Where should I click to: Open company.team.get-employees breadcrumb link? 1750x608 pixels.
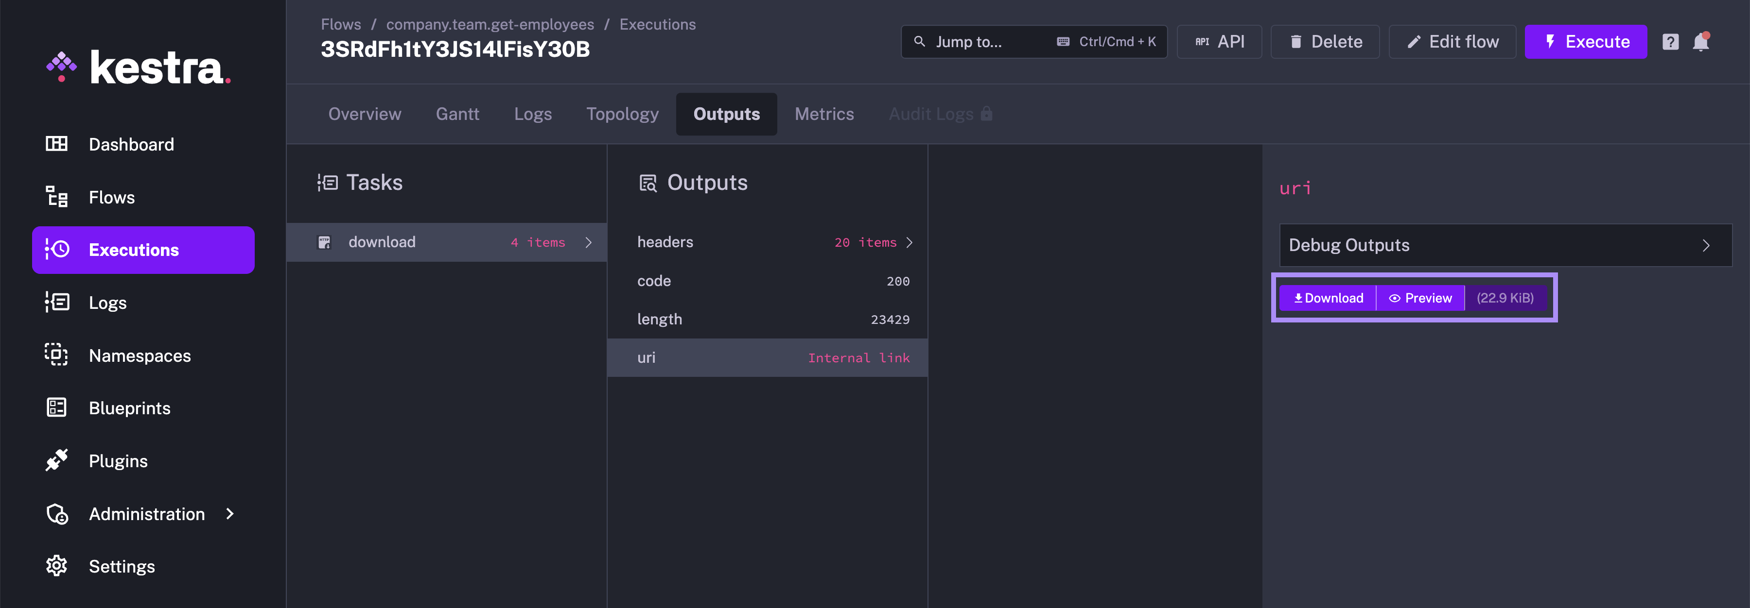point(490,24)
